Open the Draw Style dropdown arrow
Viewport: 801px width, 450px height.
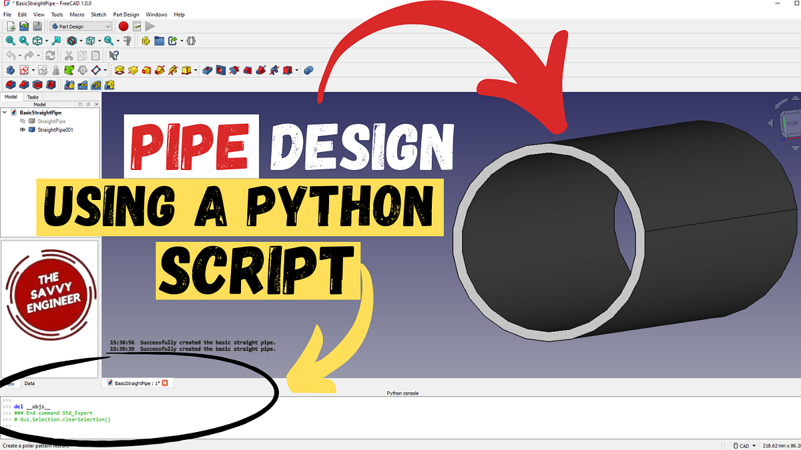81,41
